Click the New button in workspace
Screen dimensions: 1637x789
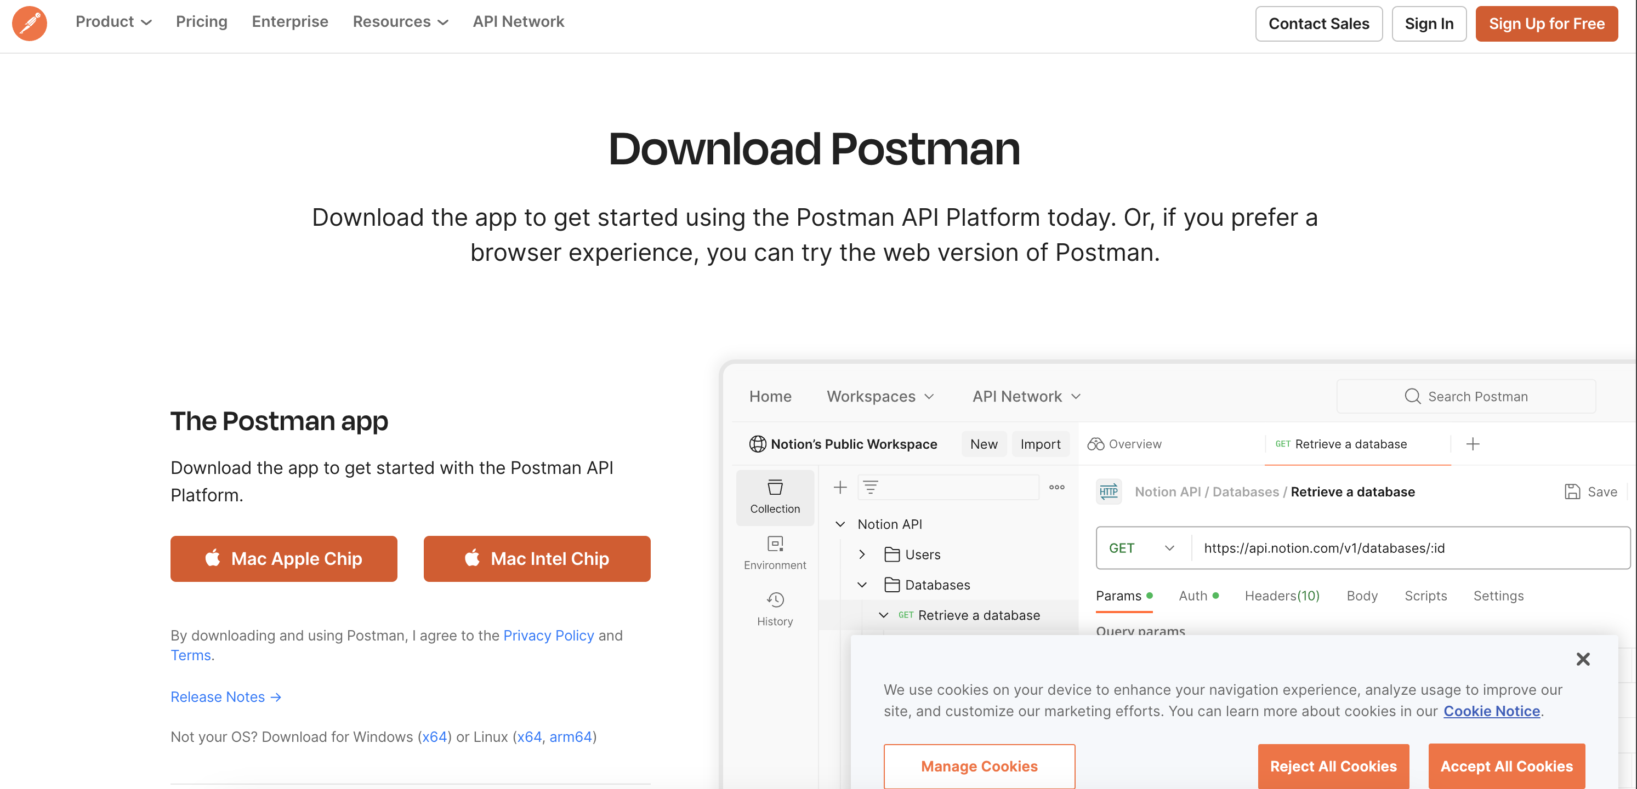984,444
